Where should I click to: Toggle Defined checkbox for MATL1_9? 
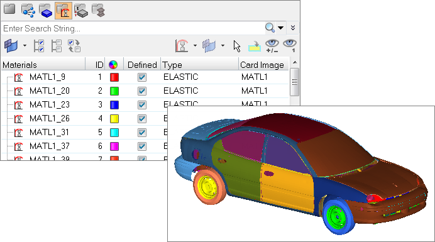click(x=142, y=77)
